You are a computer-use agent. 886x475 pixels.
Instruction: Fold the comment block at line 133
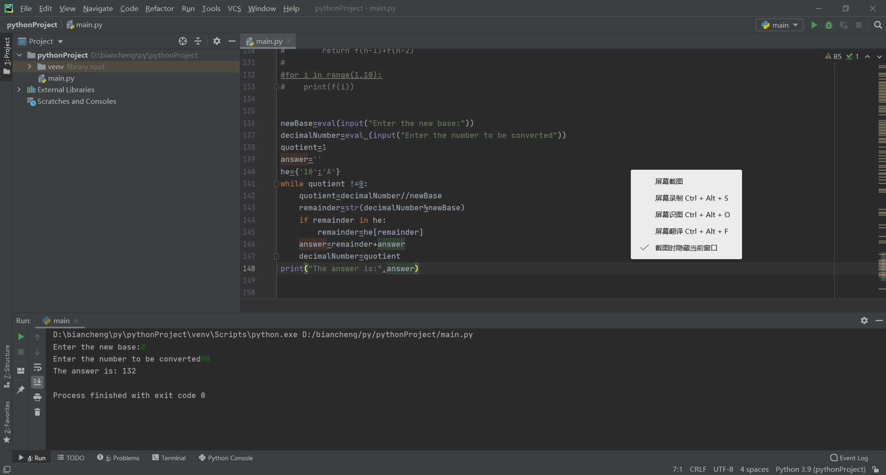(276, 87)
